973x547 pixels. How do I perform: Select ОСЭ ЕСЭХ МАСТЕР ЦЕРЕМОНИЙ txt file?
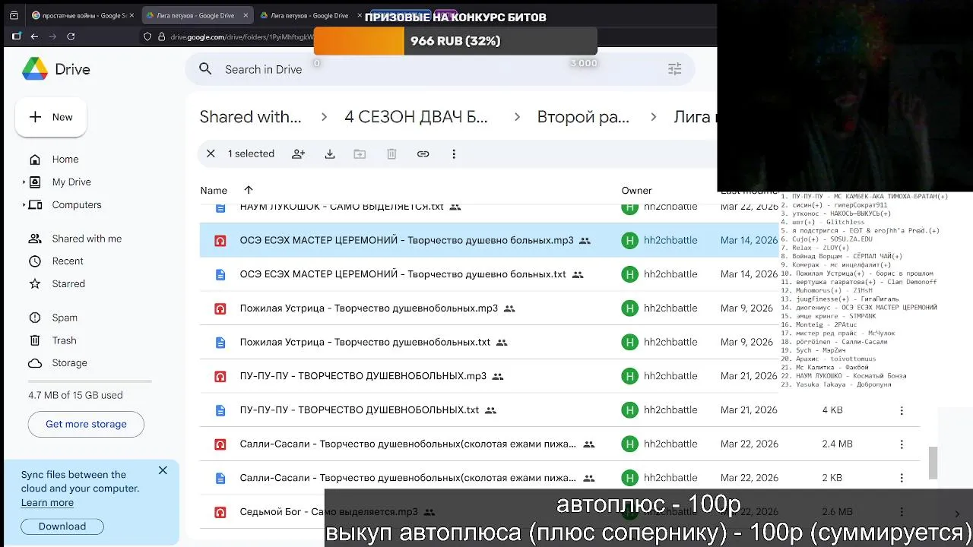(403, 274)
